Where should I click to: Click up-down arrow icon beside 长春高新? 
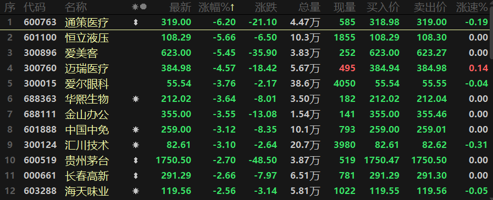click(136, 175)
